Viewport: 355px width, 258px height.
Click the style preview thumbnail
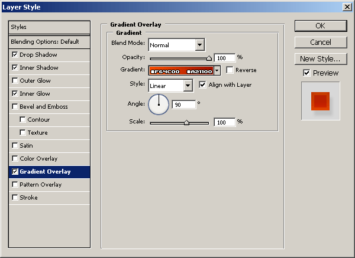[320, 101]
